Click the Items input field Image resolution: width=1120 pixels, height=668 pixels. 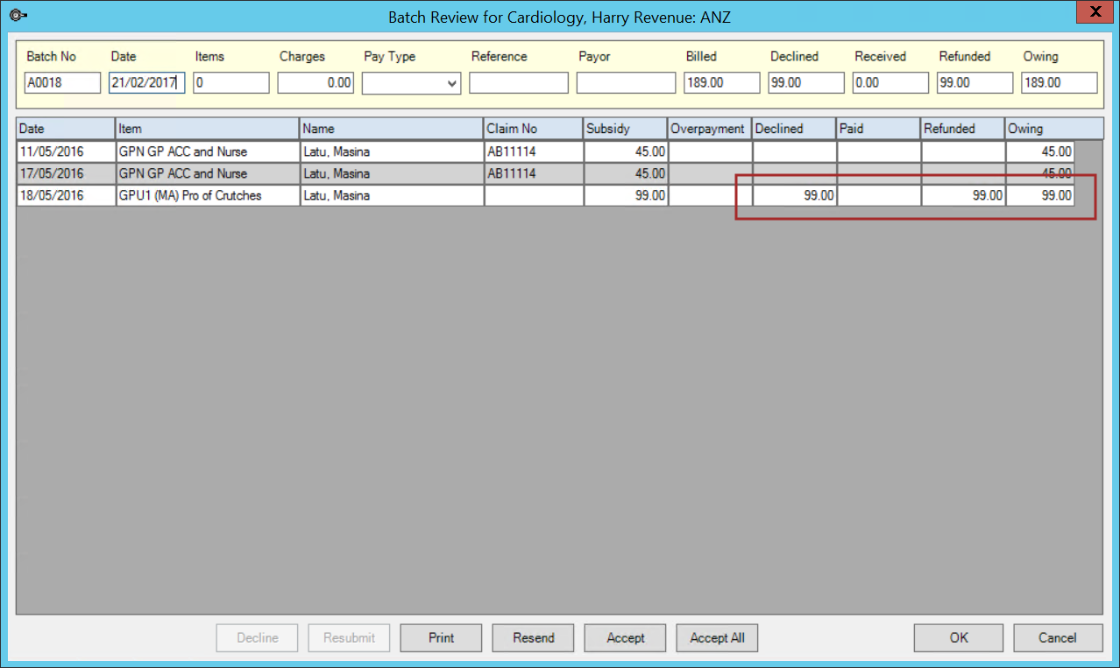tap(231, 83)
